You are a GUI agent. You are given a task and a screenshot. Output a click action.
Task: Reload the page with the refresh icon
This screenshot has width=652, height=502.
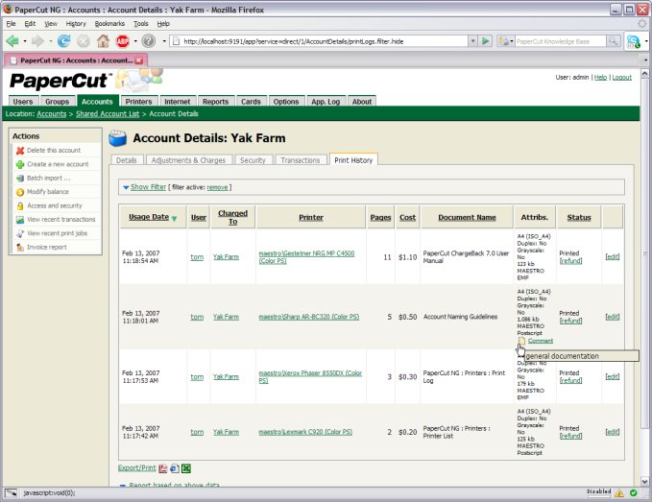[x=63, y=41]
